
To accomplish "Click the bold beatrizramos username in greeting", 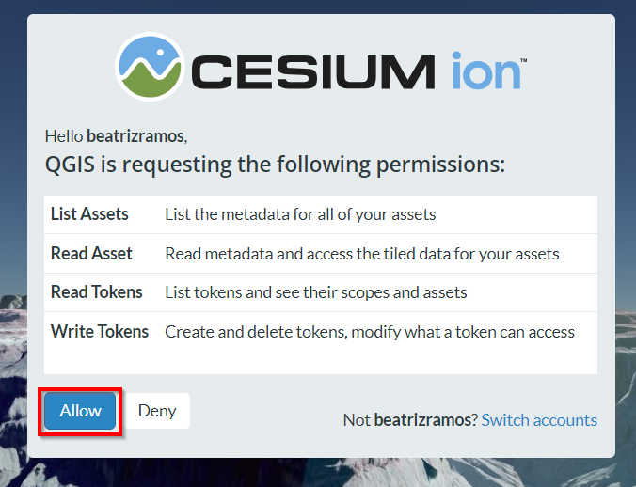I will 136,136.
